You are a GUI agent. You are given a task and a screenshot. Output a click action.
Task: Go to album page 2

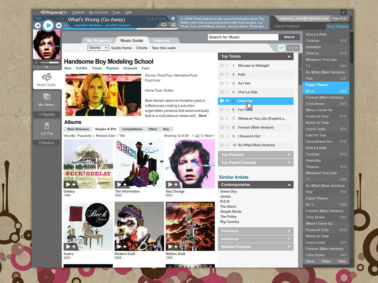click(197, 136)
